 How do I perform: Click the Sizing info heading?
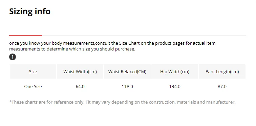30,12
